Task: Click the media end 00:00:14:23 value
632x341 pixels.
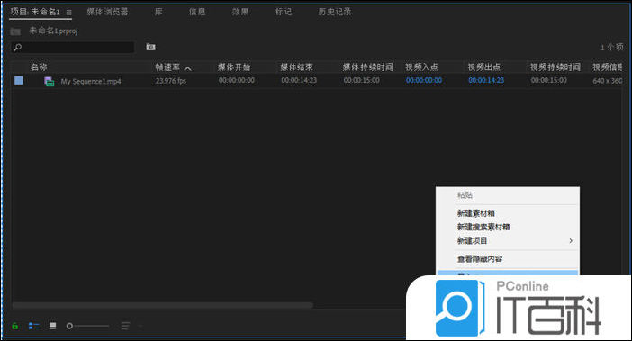Action: click(299, 80)
